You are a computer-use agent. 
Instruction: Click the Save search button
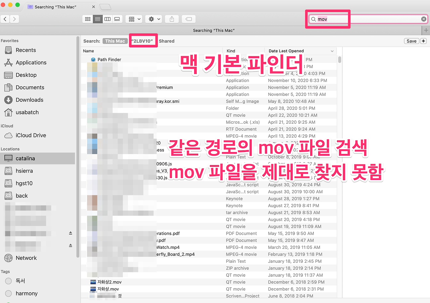pyautogui.click(x=412, y=41)
